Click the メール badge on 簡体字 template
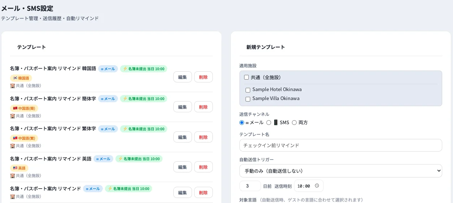The height and width of the screenshot is (203, 453). (108, 99)
